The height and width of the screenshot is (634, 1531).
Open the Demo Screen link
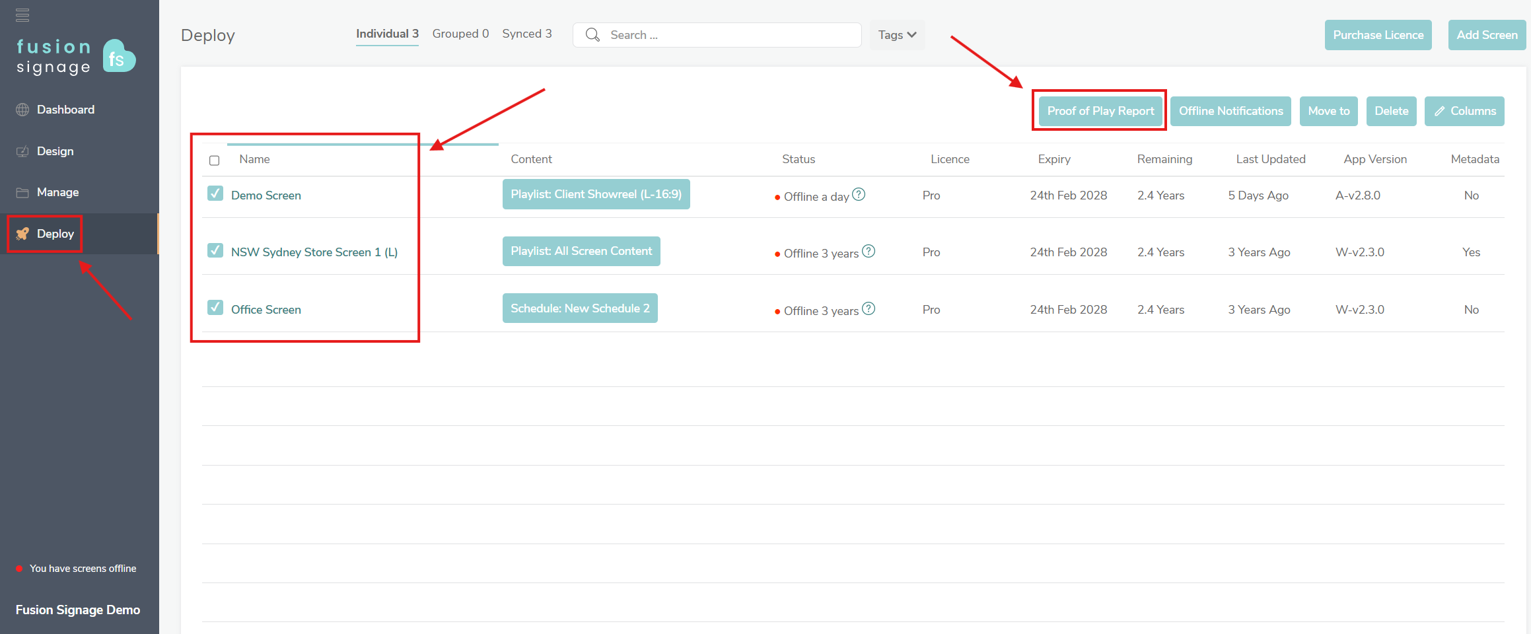266,195
